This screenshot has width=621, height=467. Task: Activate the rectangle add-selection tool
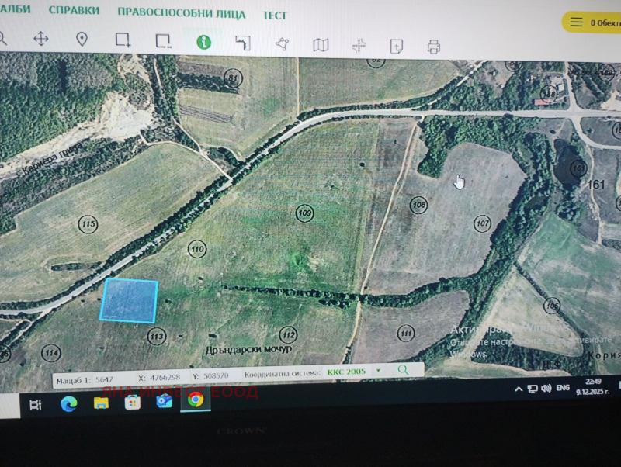[x=123, y=40]
